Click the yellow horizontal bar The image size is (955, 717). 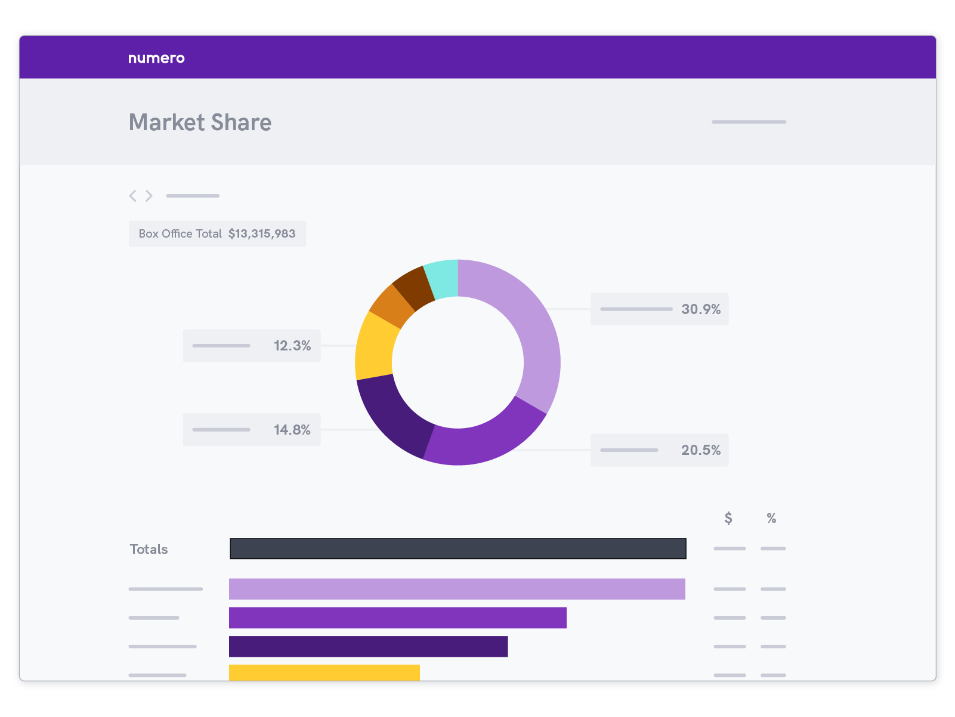tap(324, 673)
